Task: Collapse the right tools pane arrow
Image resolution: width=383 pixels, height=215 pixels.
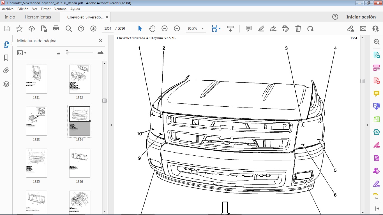Action: 367,125
